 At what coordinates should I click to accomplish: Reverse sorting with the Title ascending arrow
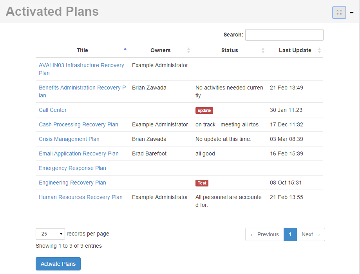[125, 49]
